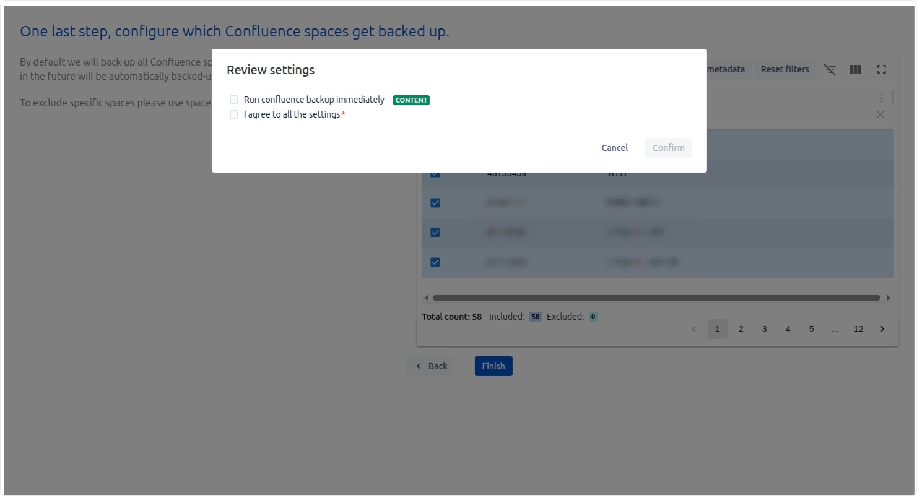Click the green CONTENT badge
917x496 pixels.
tap(411, 100)
